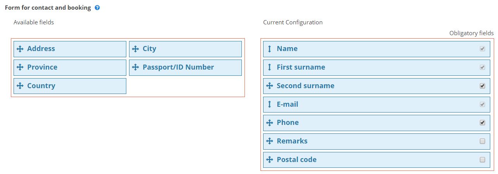Click the move handle icon on Address
The width and height of the screenshot is (498, 174).
coord(20,49)
